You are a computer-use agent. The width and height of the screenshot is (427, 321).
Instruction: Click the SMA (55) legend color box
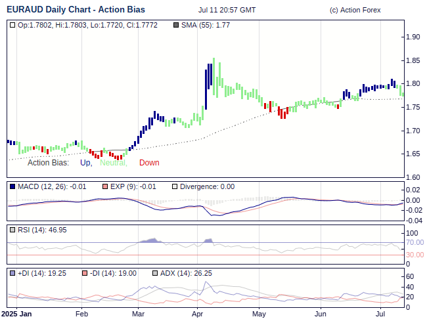175,26
